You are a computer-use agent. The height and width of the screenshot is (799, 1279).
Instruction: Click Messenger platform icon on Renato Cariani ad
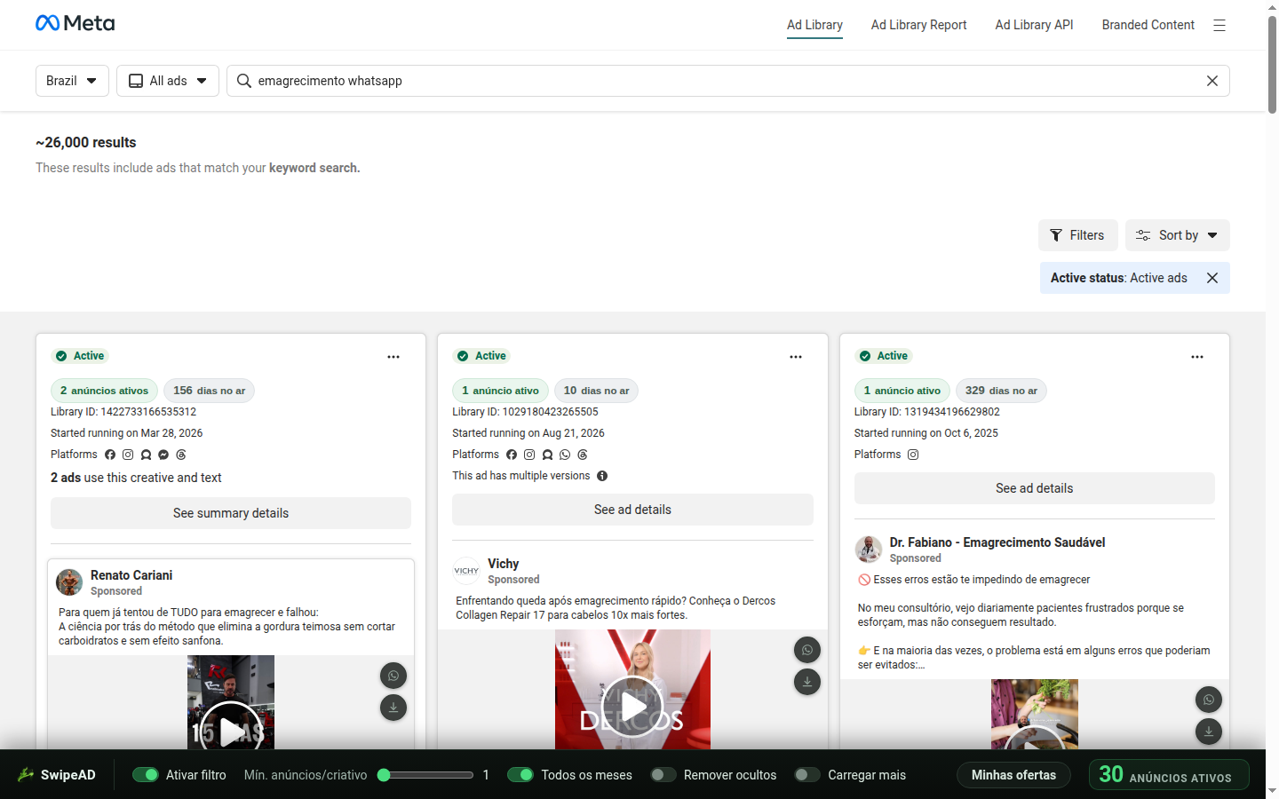pos(163,455)
